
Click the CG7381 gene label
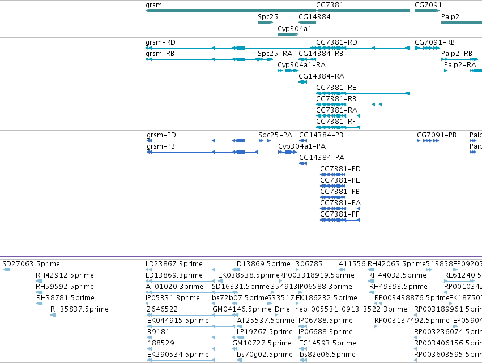click(x=330, y=5)
